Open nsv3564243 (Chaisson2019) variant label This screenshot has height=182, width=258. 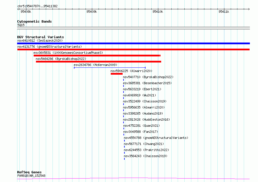146,156
